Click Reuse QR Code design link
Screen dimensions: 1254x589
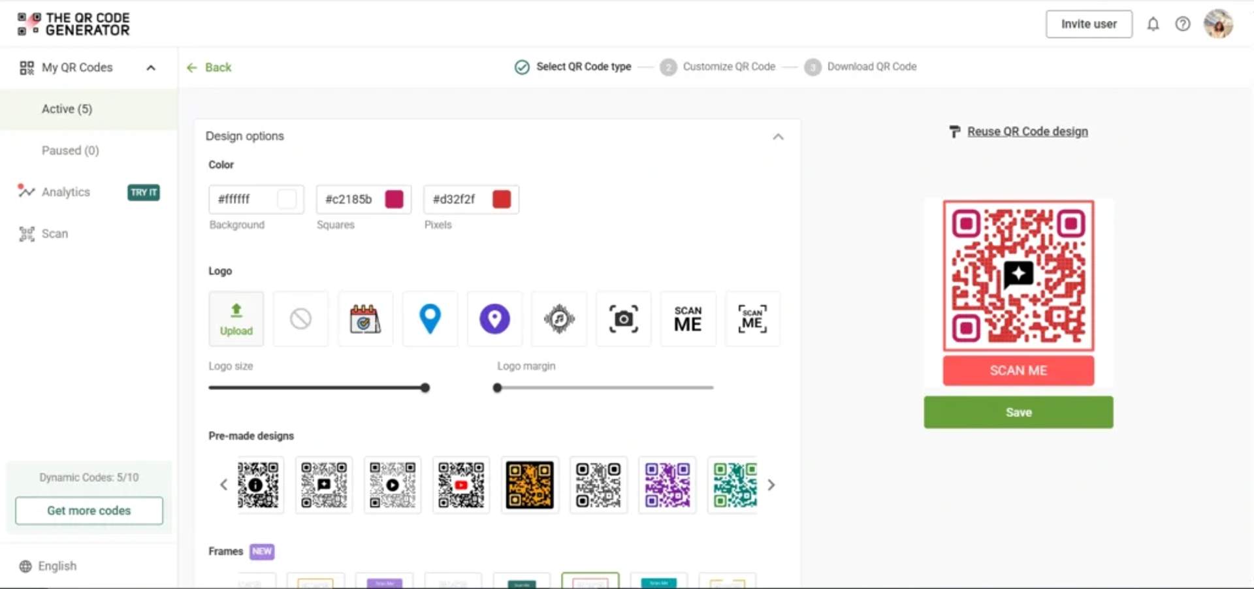coord(1027,131)
